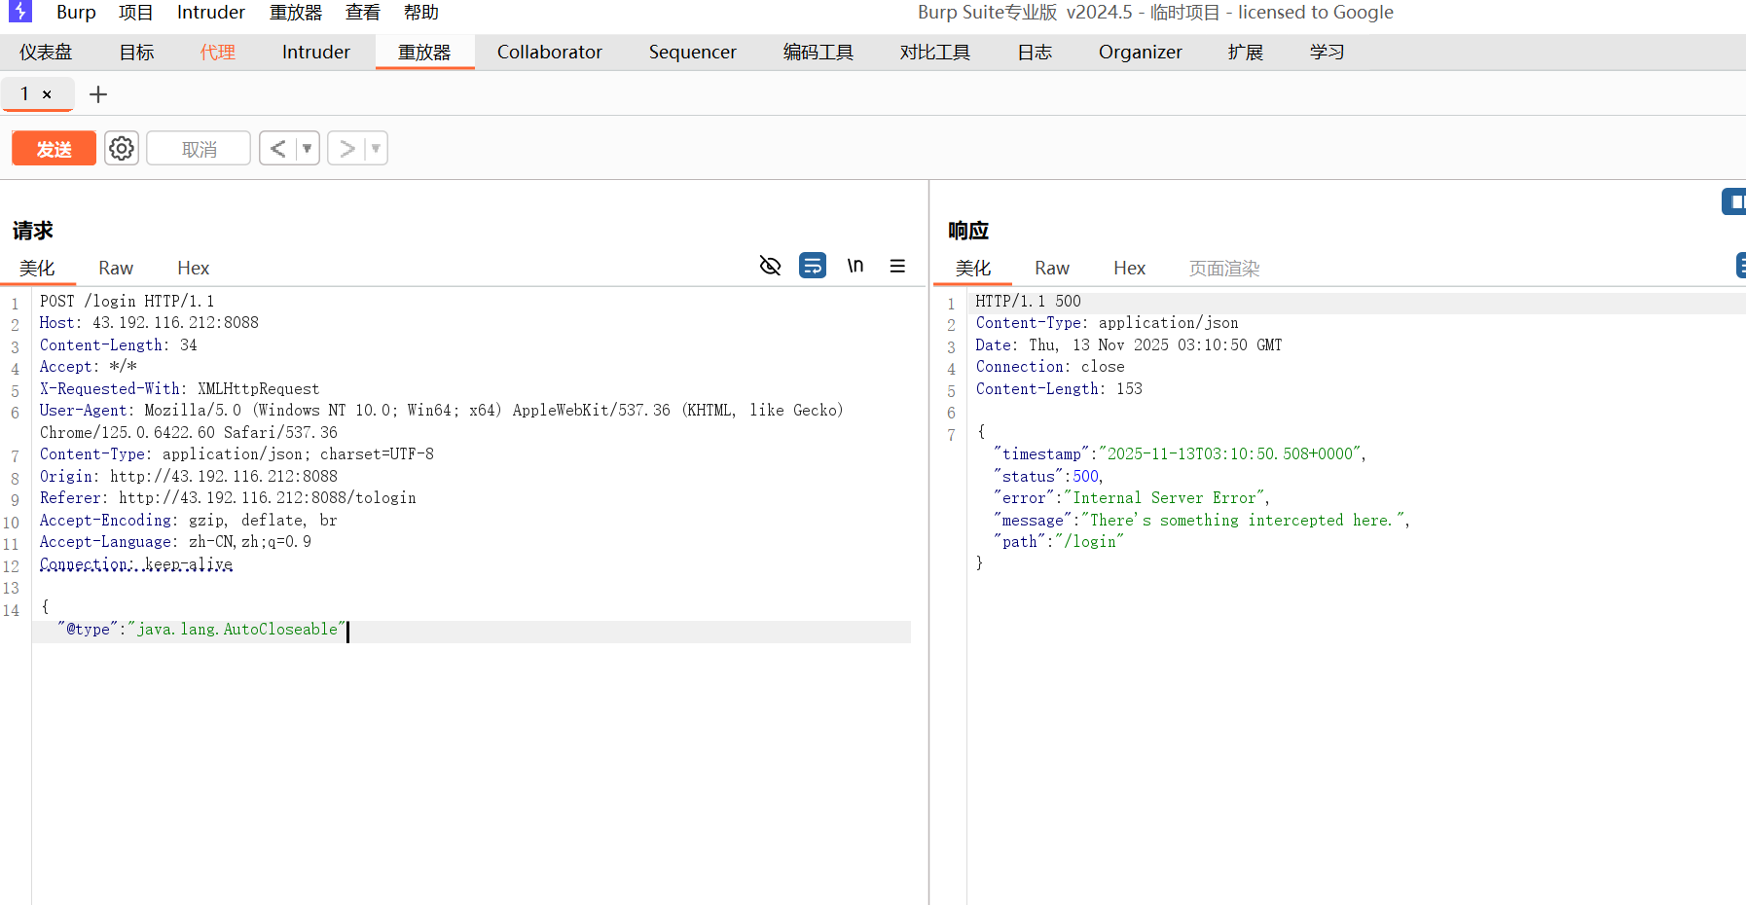Open the 扩展 tab
Viewport: 1746px width, 905px height.
pos(1246,52)
